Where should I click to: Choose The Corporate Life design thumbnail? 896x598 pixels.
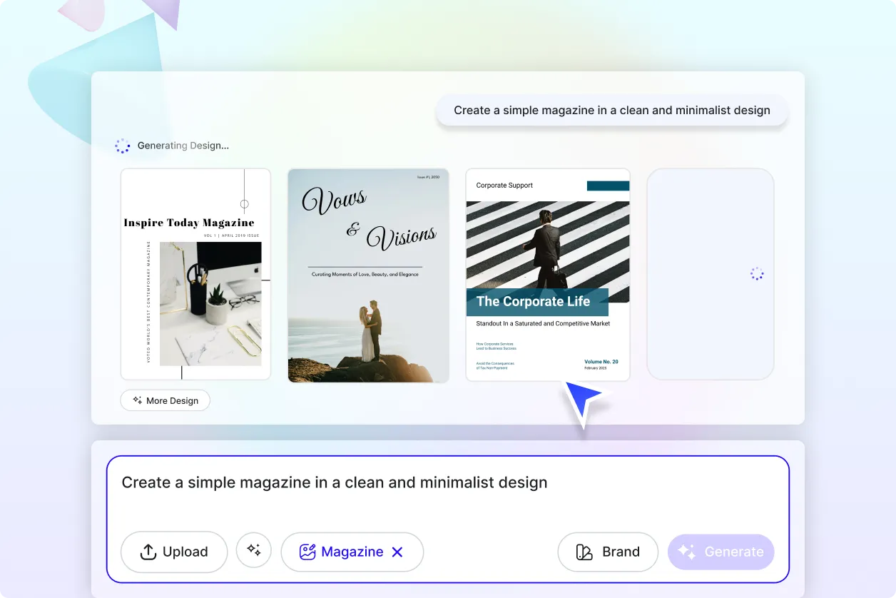click(548, 274)
